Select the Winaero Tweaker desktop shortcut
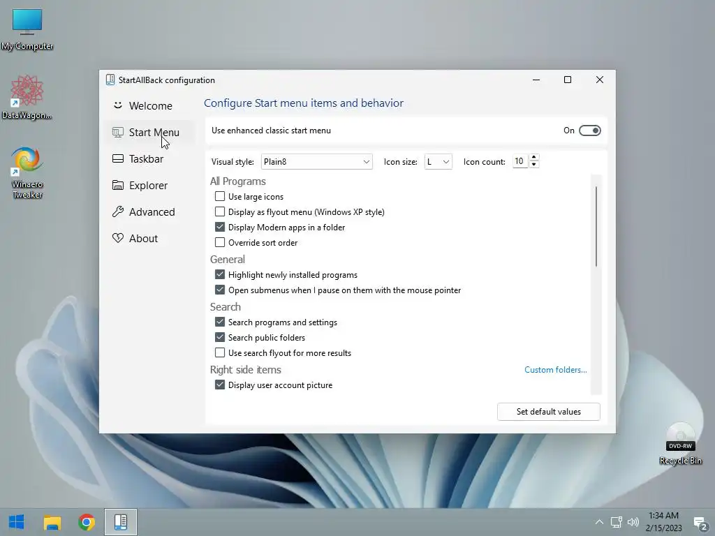Image resolution: width=715 pixels, height=536 pixels. pyautogui.click(x=27, y=173)
